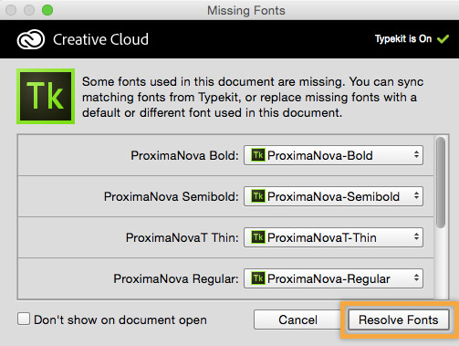The image size is (459, 346).
Task: Click the large Typekit Tk icon
Action: tap(46, 96)
